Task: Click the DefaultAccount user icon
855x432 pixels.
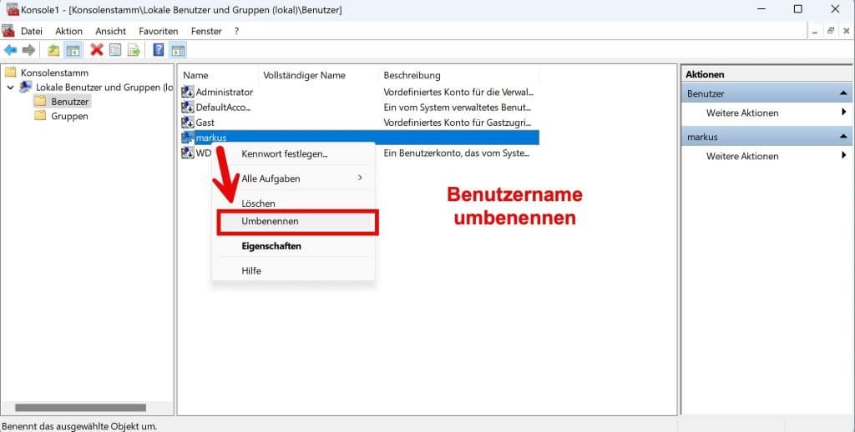Action: point(188,108)
